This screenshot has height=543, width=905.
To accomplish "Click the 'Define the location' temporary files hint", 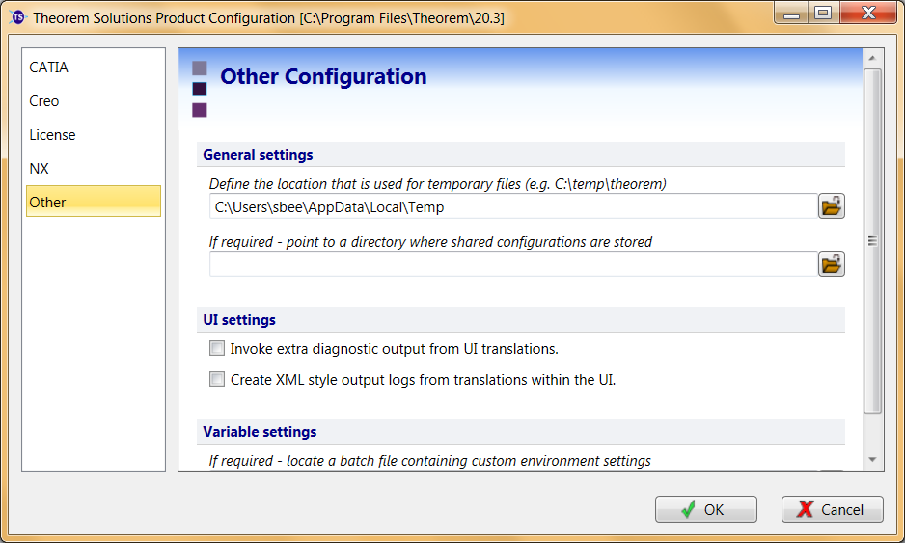I will (437, 184).
